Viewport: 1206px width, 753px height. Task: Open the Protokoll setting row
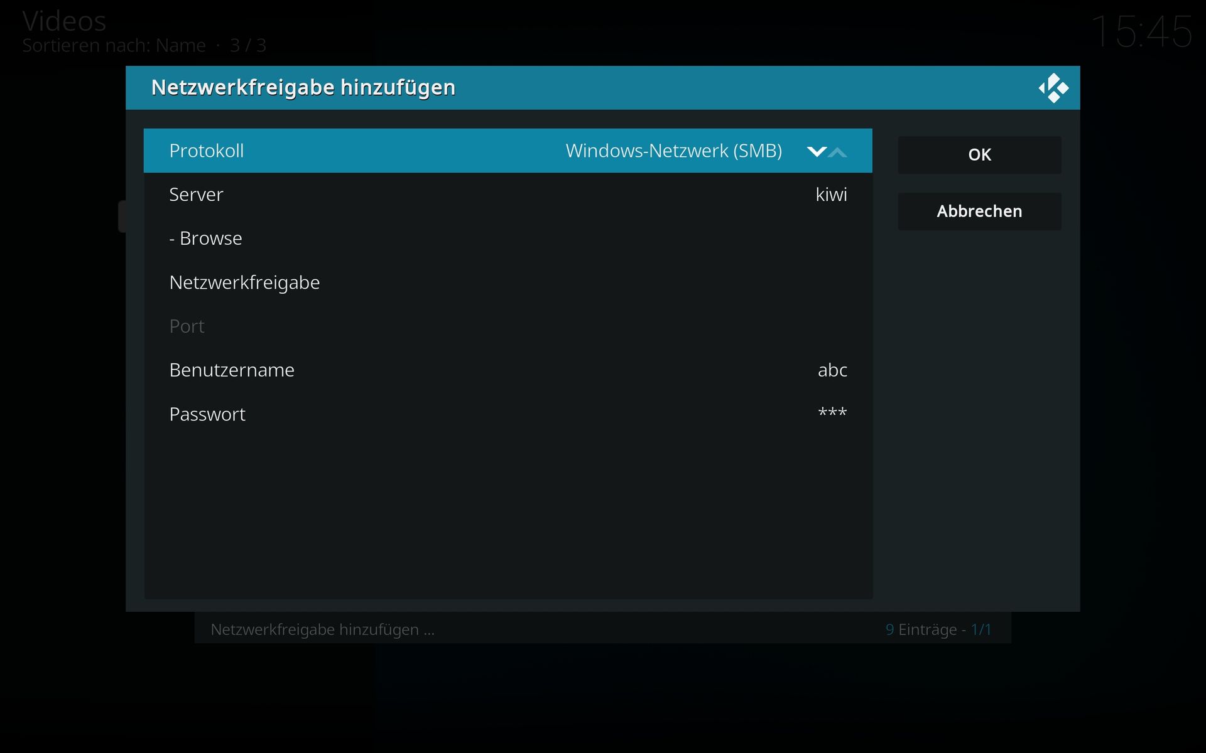point(508,151)
